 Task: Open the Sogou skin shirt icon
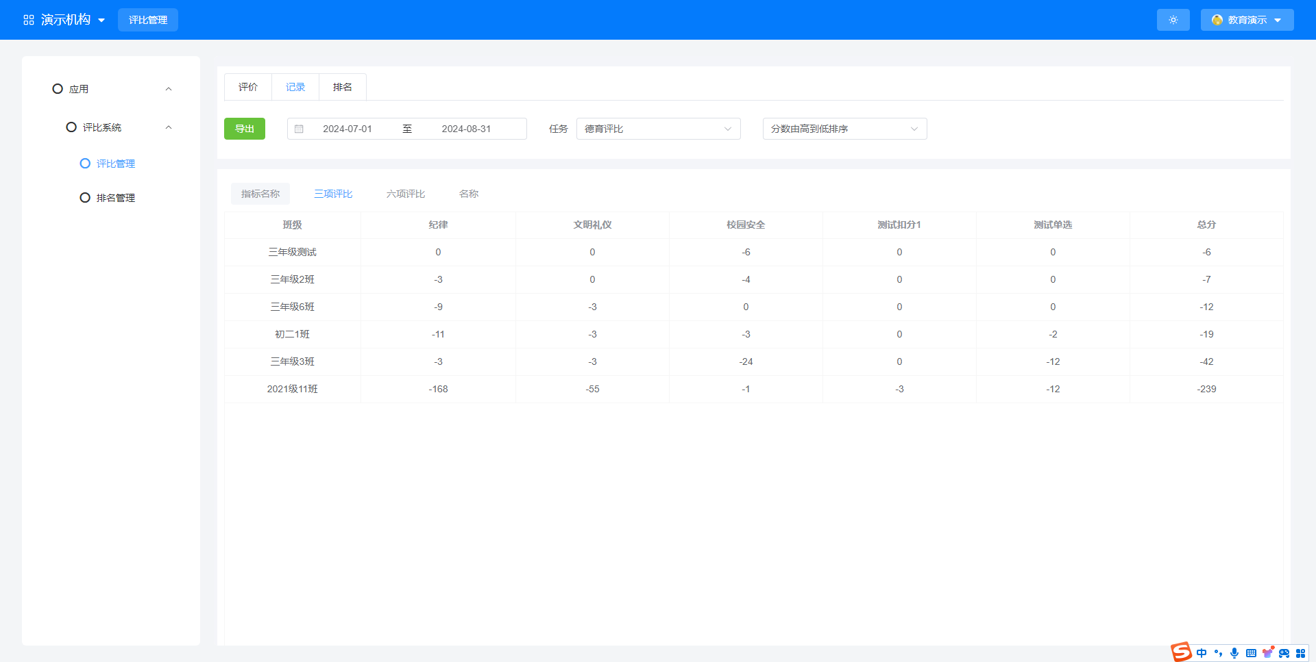(1267, 652)
